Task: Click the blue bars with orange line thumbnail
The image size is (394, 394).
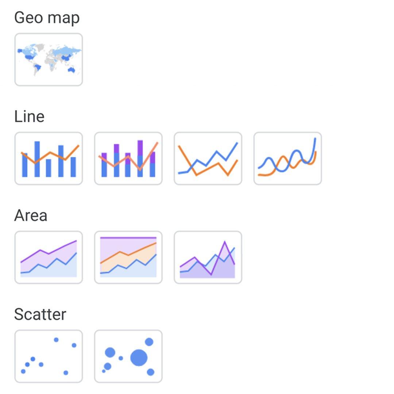Action: pyautogui.click(x=49, y=158)
